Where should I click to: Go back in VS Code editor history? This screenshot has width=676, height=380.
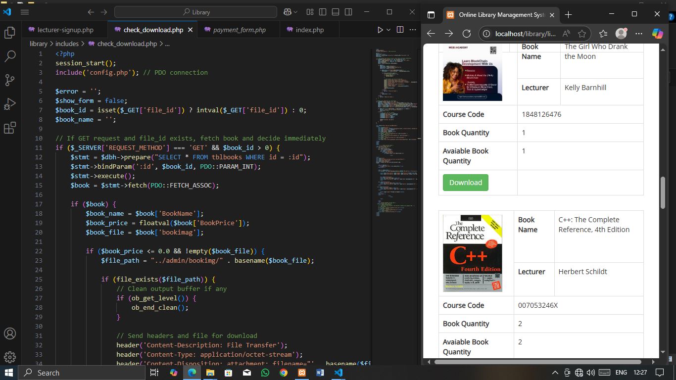(91, 12)
